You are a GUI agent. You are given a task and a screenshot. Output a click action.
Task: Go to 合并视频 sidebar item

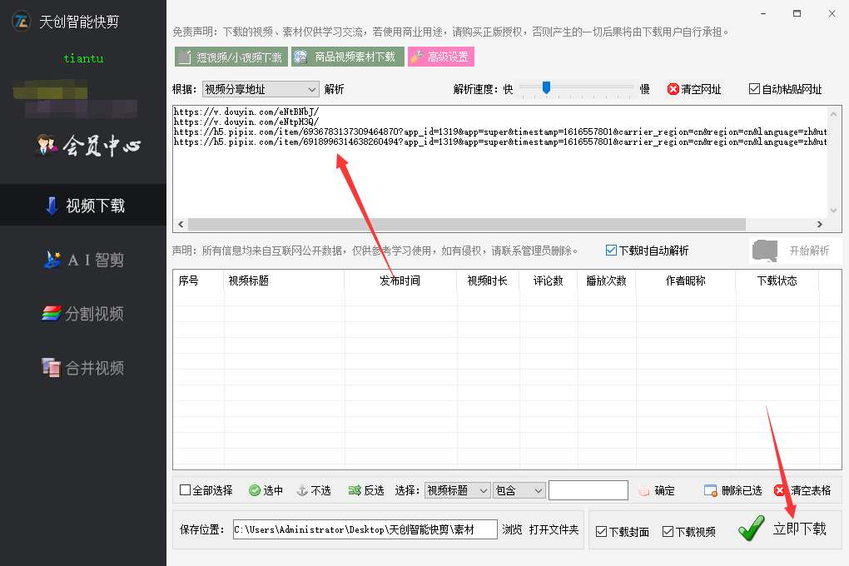pyautogui.click(x=83, y=368)
